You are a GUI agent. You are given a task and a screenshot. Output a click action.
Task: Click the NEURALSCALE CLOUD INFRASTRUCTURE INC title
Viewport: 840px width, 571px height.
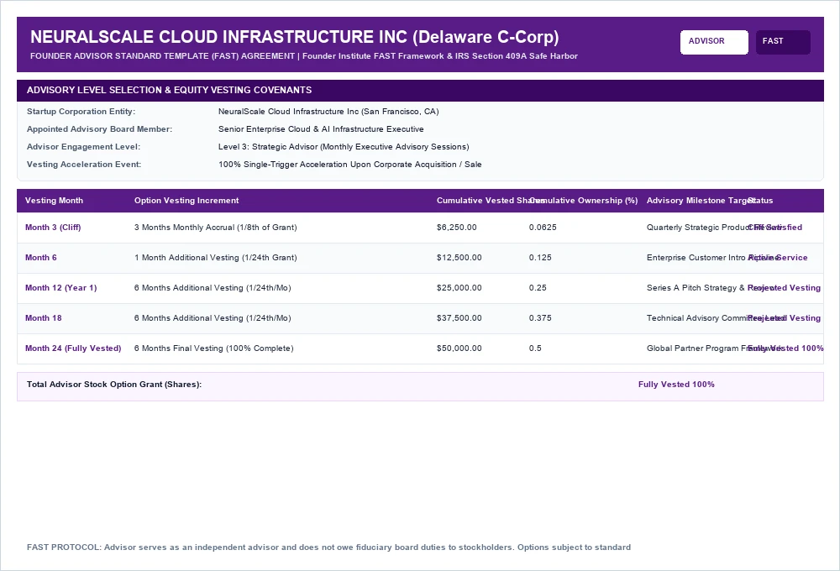pos(295,36)
